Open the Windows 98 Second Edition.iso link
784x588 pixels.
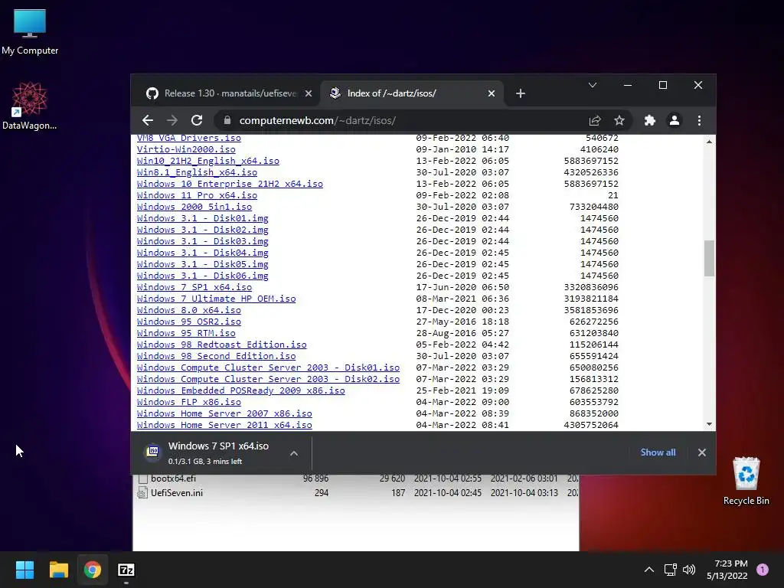coord(216,356)
